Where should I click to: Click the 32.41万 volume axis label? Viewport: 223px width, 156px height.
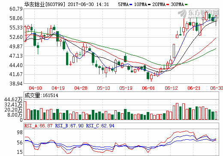coord(13,105)
